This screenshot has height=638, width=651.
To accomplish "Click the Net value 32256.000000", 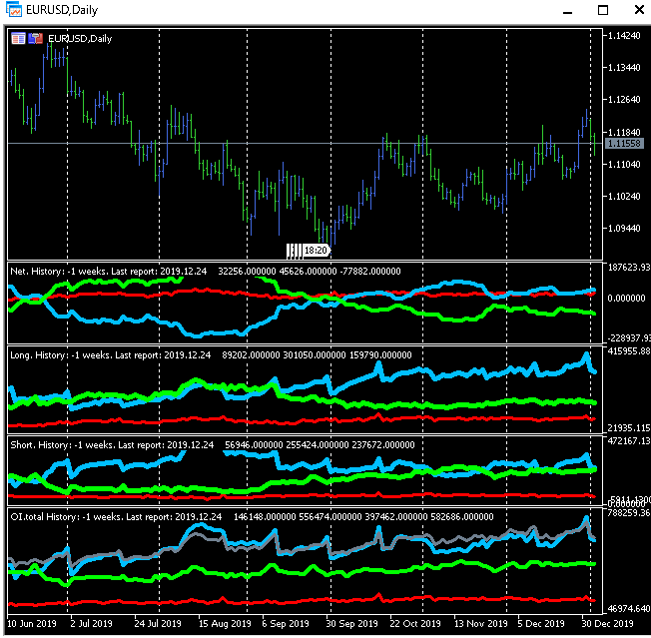I will [247, 271].
